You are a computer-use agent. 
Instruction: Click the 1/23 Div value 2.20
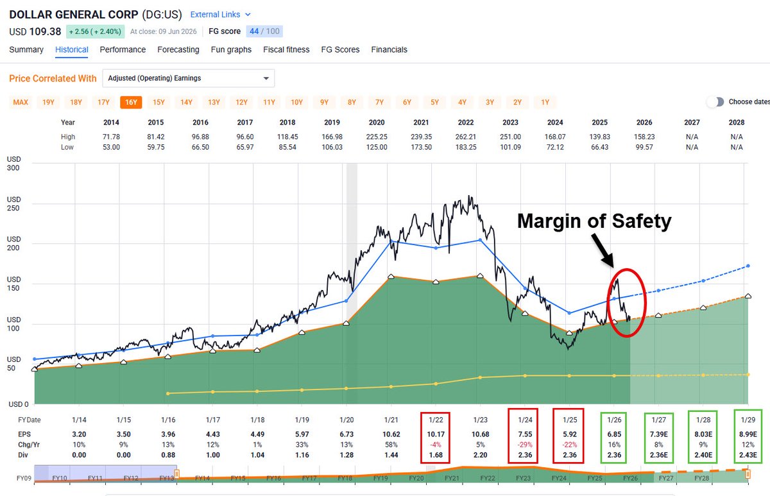tap(479, 454)
